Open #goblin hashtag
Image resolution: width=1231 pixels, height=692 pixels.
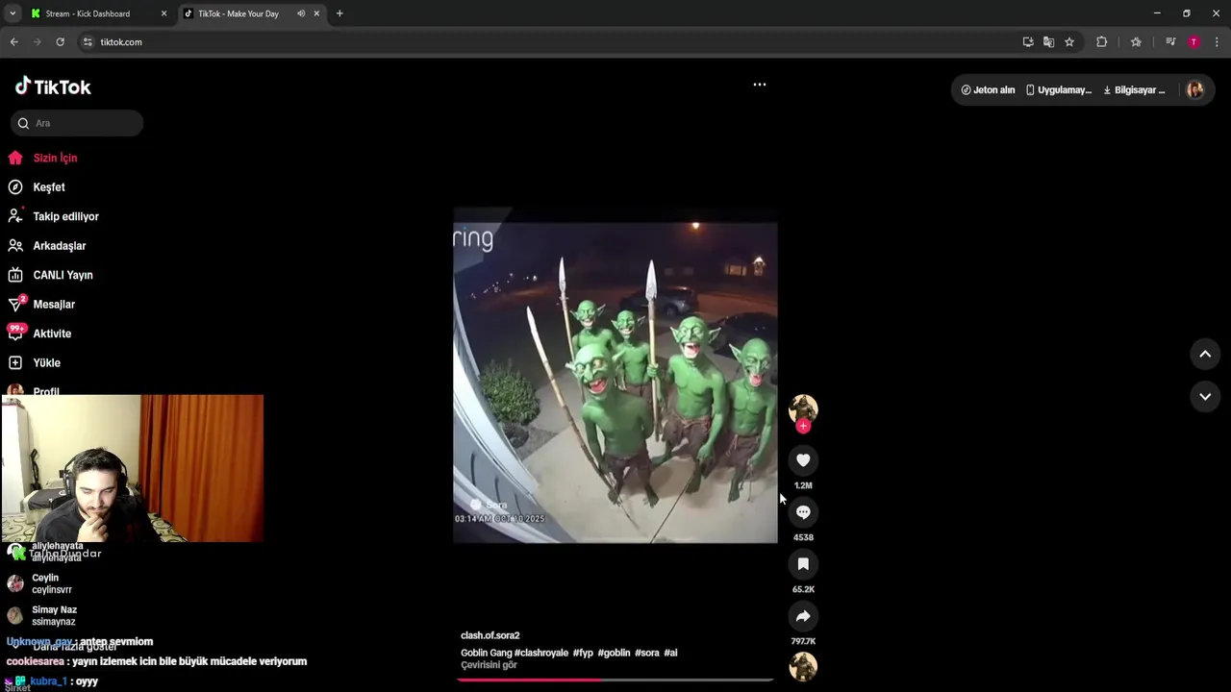click(x=614, y=653)
